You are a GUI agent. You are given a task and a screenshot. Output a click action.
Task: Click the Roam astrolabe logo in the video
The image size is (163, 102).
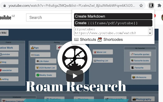pos(75,58)
